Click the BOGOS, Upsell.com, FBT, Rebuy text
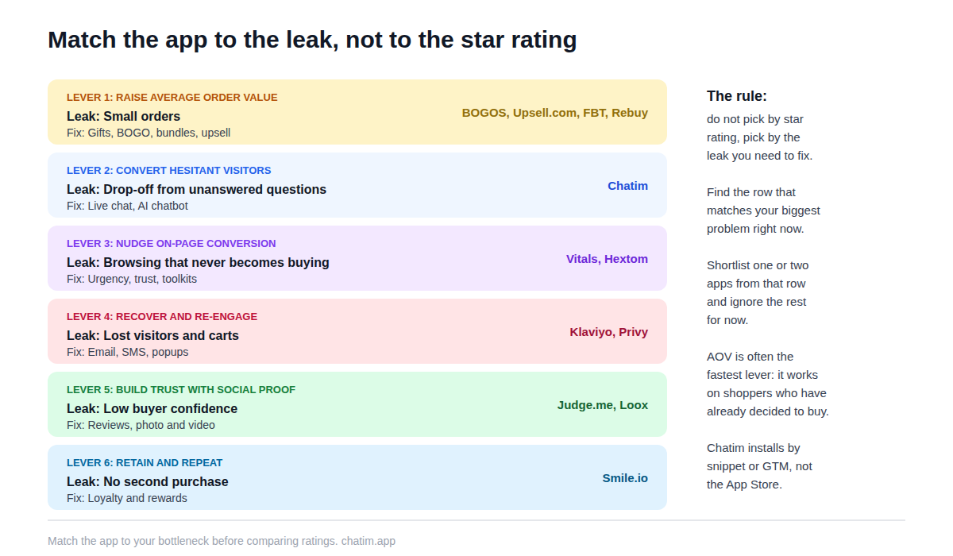The image size is (953, 556). tap(555, 113)
